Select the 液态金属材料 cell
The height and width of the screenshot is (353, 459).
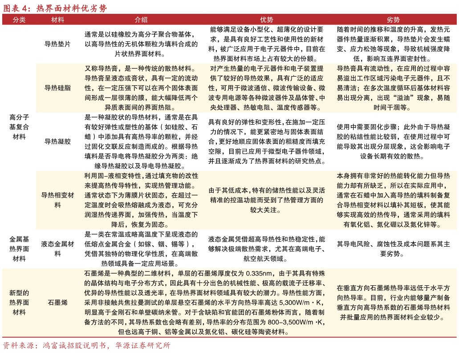[57, 249]
